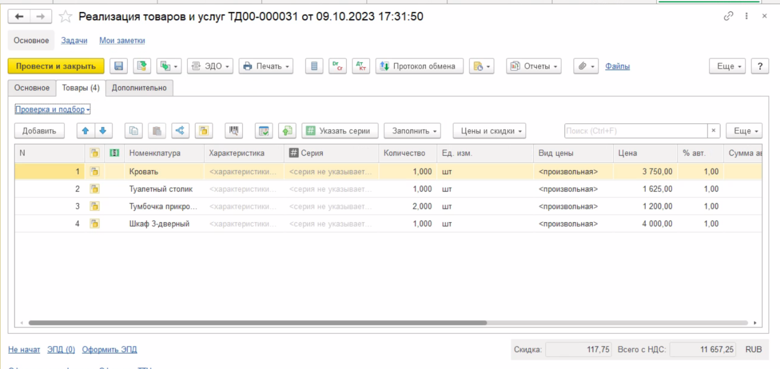This screenshot has height=369, width=780.
Task: Expand the Заполнить dropdown button
Action: point(412,131)
